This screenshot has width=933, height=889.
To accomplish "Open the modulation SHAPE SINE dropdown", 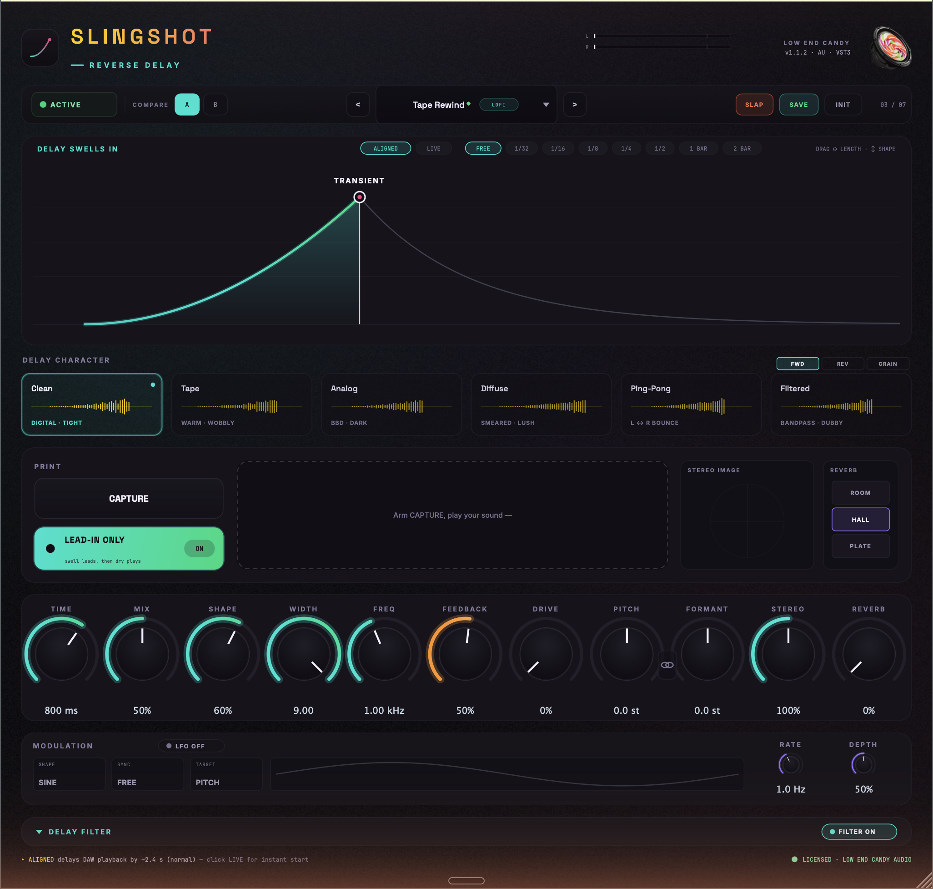I will click(69, 774).
